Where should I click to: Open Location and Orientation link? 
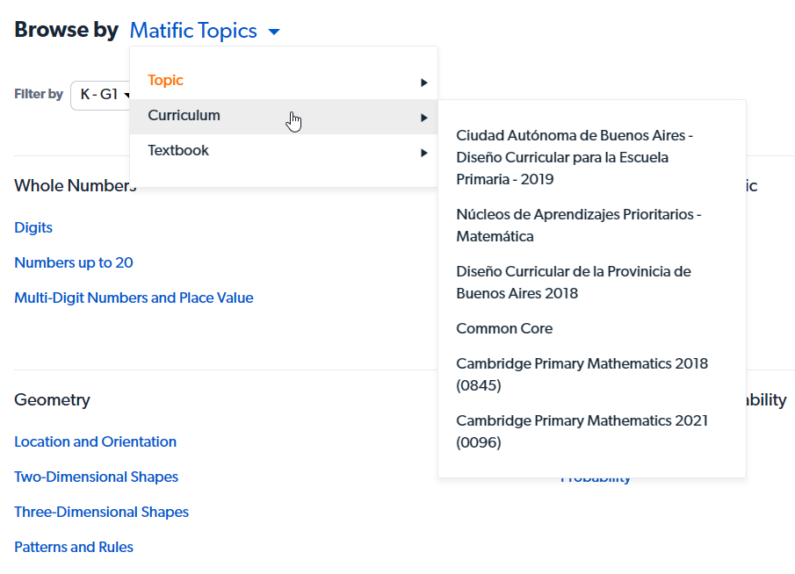(x=96, y=441)
